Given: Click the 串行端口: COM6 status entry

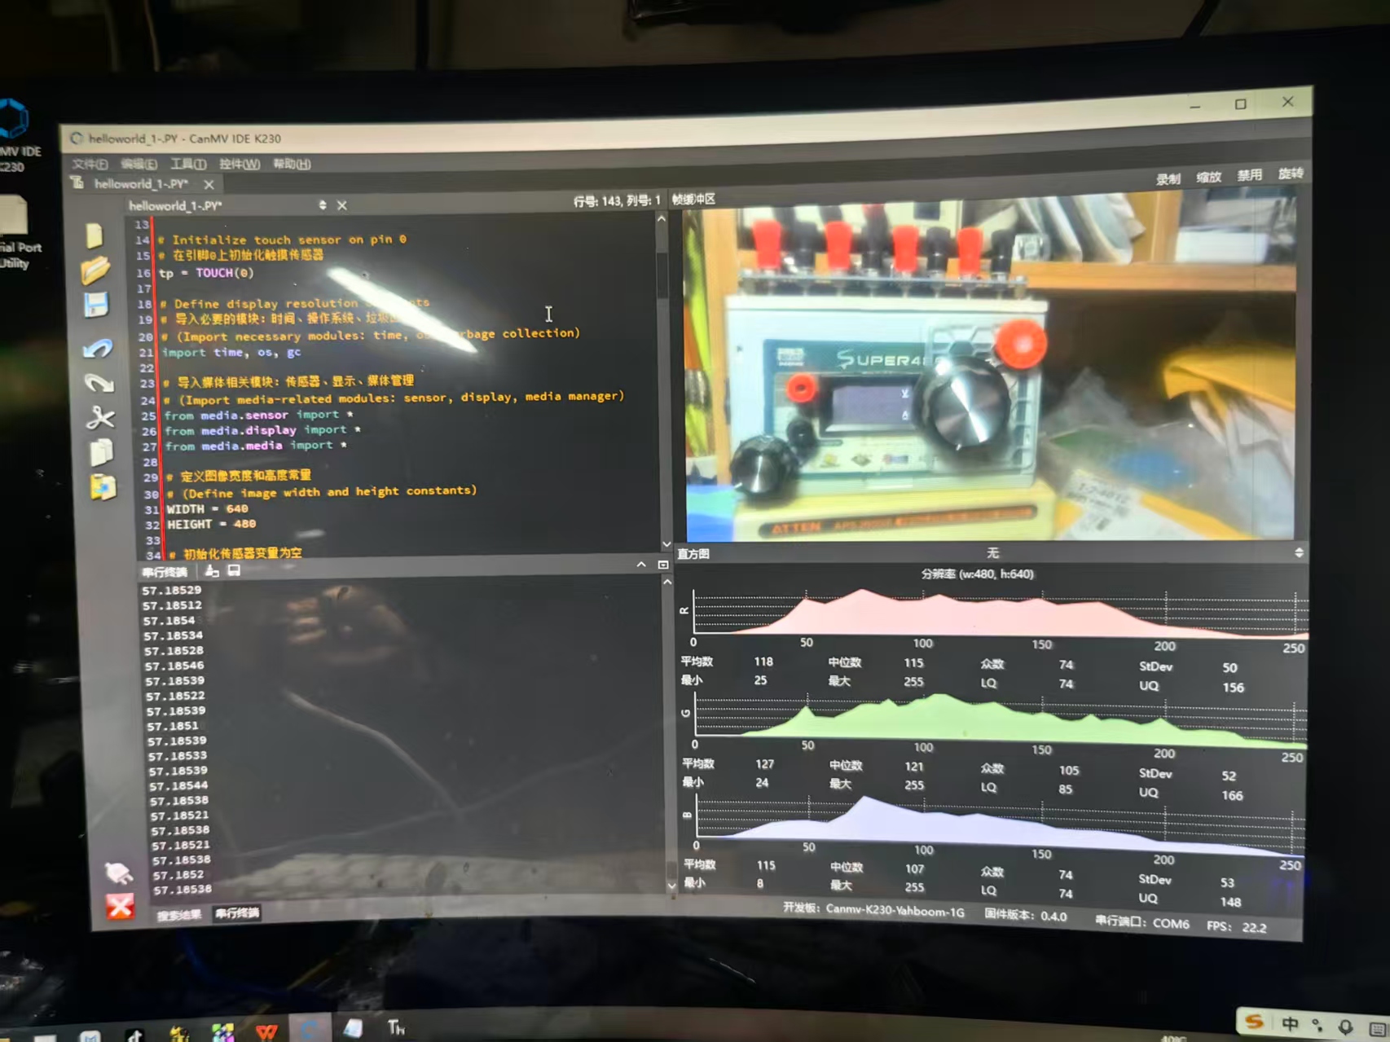Looking at the screenshot, I should (1142, 921).
